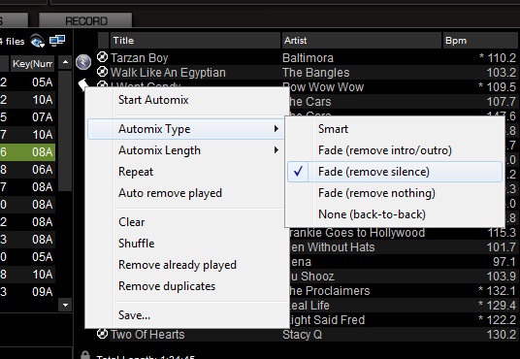Viewport: 520px width, 359px height.
Task: Switch to the RECORD tab
Action: [86, 20]
